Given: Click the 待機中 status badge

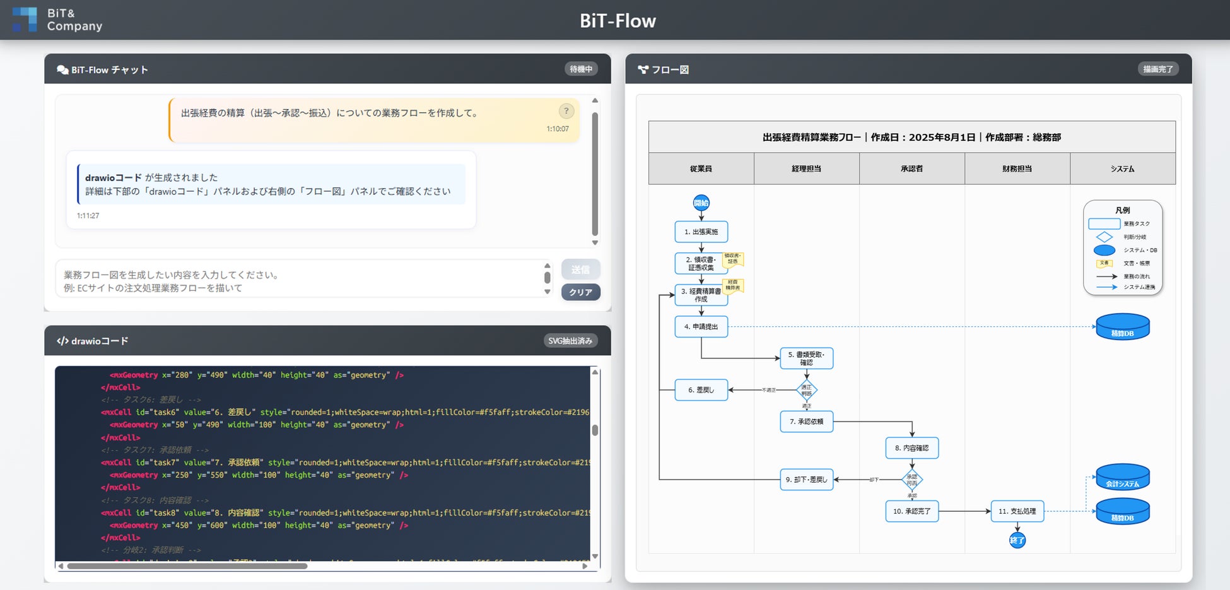Looking at the screenshot, I should point(581,69).
